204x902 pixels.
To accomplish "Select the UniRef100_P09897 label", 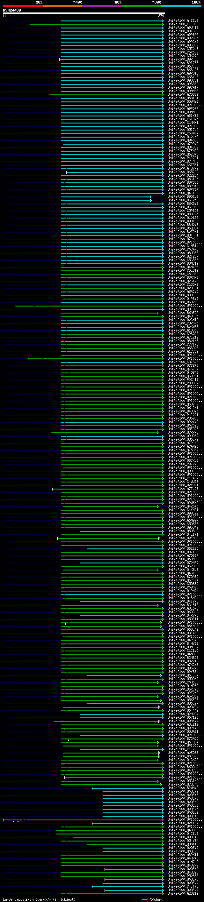I will click(x=183, y=383).
